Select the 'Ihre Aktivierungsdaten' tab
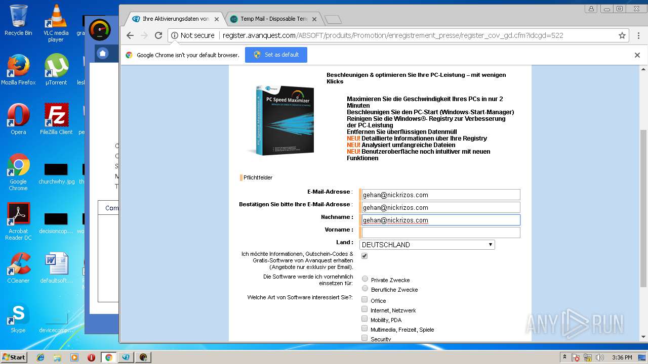 click(x=175, y=19)
